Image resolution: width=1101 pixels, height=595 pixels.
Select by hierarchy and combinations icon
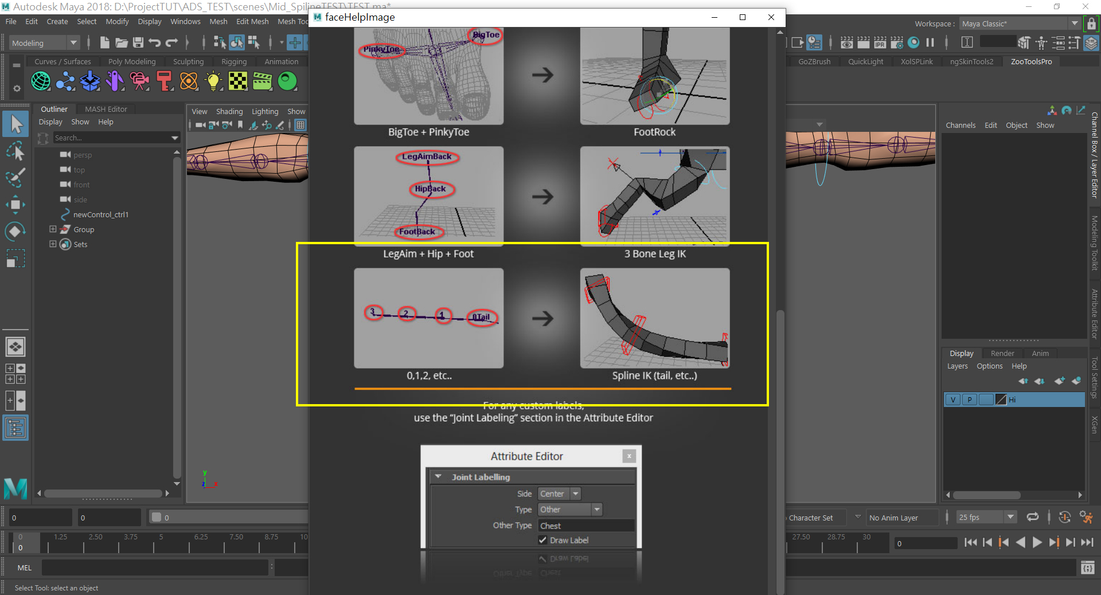pos(220,42)
